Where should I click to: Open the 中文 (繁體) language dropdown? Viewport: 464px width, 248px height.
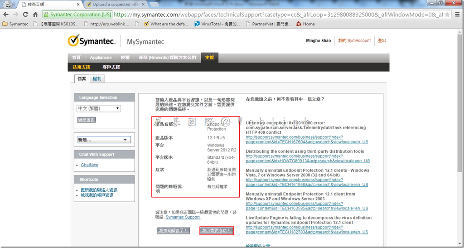click(98, 109)
